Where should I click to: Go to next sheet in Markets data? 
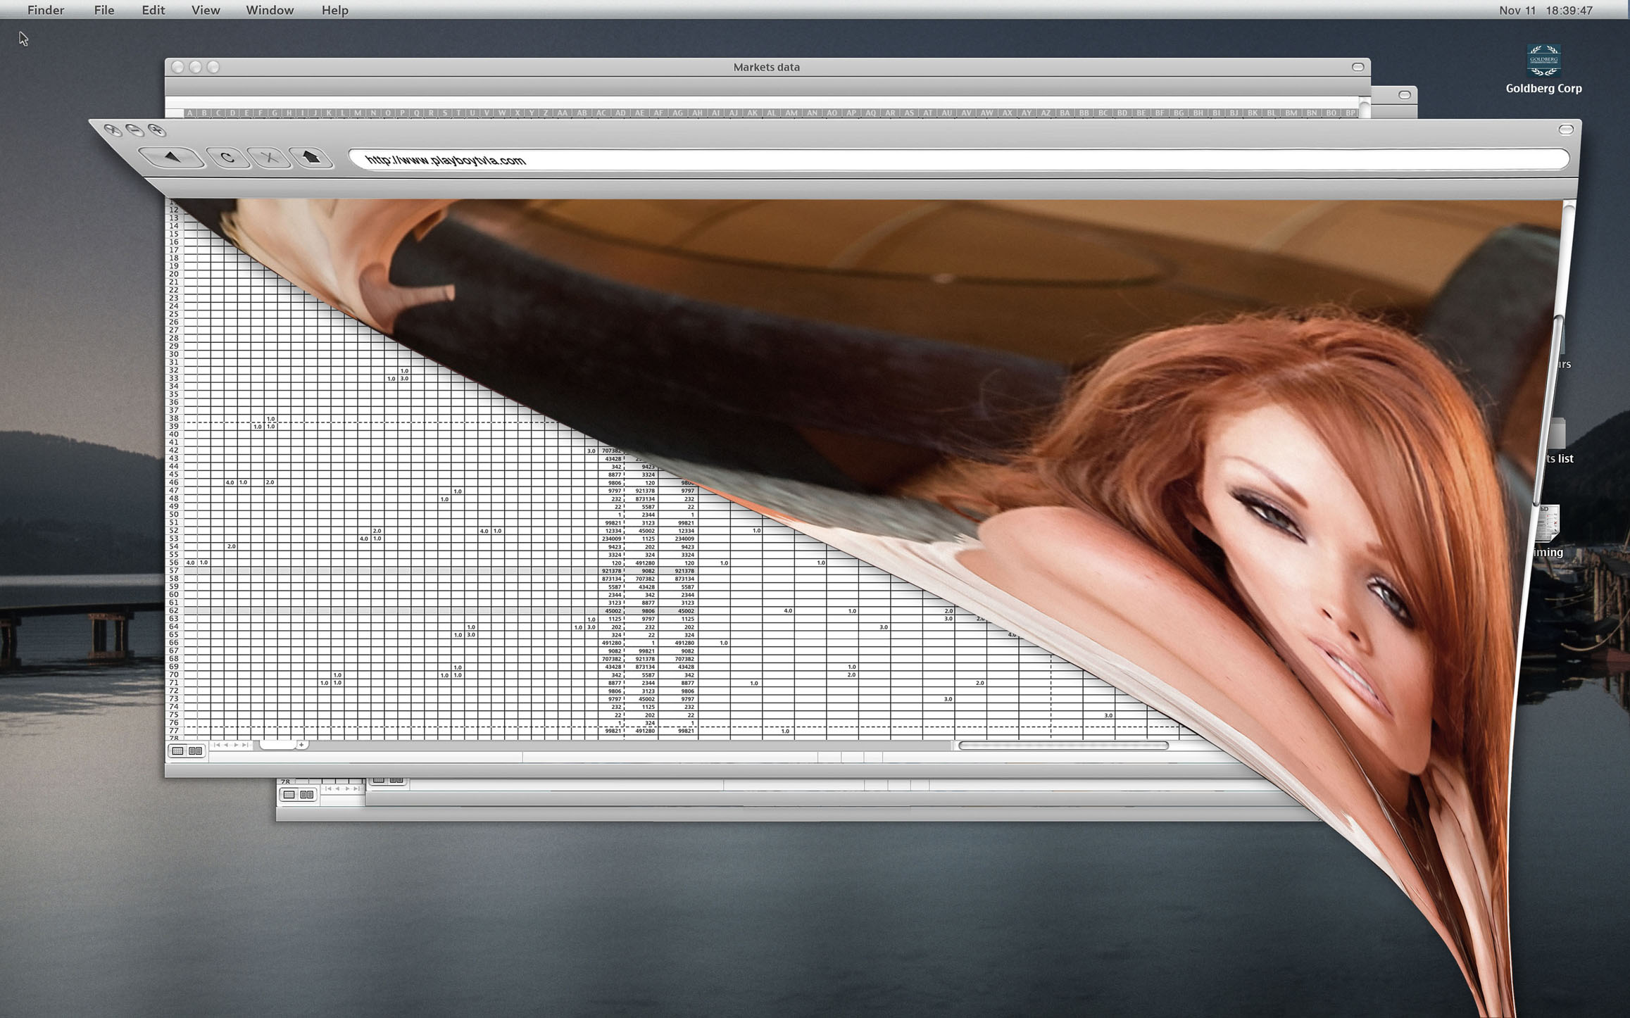click(236, 745)
